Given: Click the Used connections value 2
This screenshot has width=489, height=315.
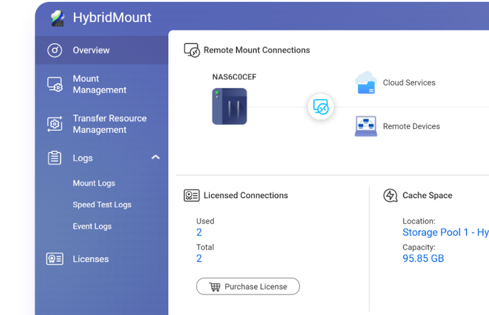Looking at the screenshot, I should pos(199,232).
